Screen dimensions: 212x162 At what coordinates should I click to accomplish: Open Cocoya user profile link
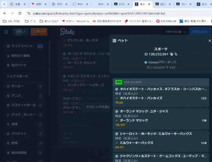(x=153, y=62)
